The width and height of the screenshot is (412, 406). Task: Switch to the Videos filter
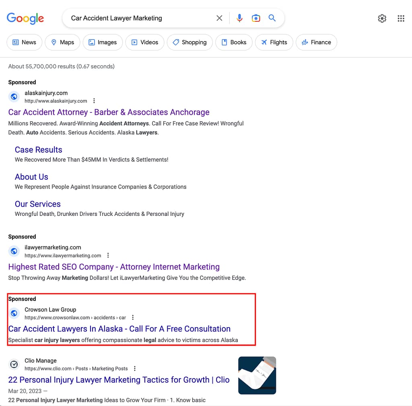pos(145,42)
